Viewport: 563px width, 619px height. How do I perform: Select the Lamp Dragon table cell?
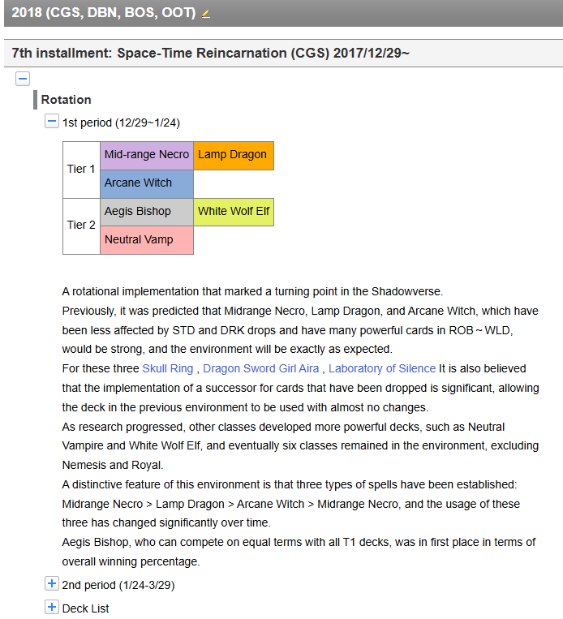tap(234, 156)
